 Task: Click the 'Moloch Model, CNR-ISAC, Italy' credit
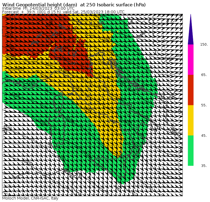[30, 198]
